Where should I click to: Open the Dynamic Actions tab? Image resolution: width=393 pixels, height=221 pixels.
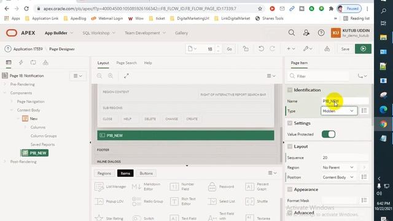(x=21, y=63)
